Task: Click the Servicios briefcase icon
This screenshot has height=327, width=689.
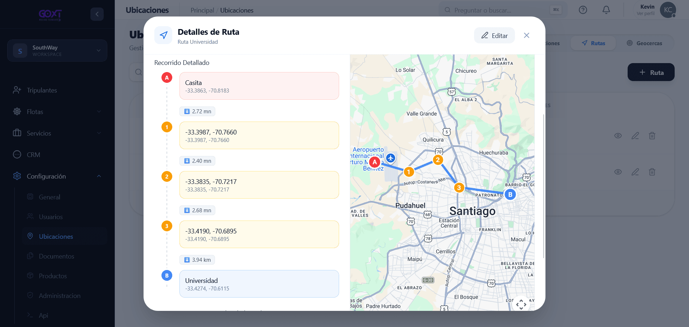Action: pos(17,133)
